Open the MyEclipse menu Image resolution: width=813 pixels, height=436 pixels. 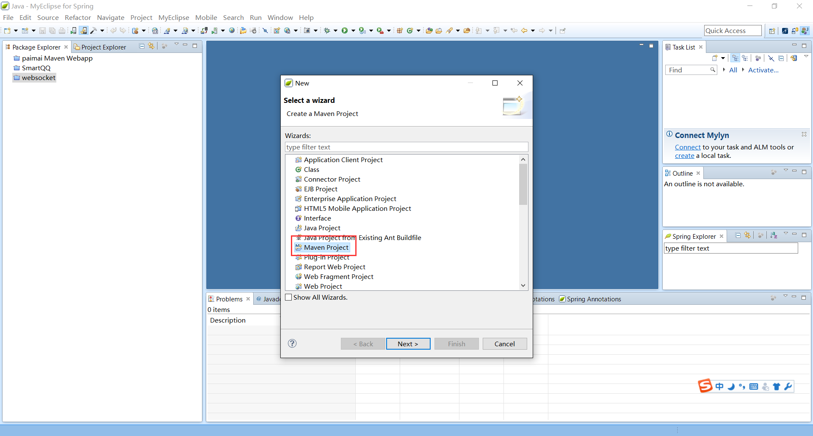(174, 17)
